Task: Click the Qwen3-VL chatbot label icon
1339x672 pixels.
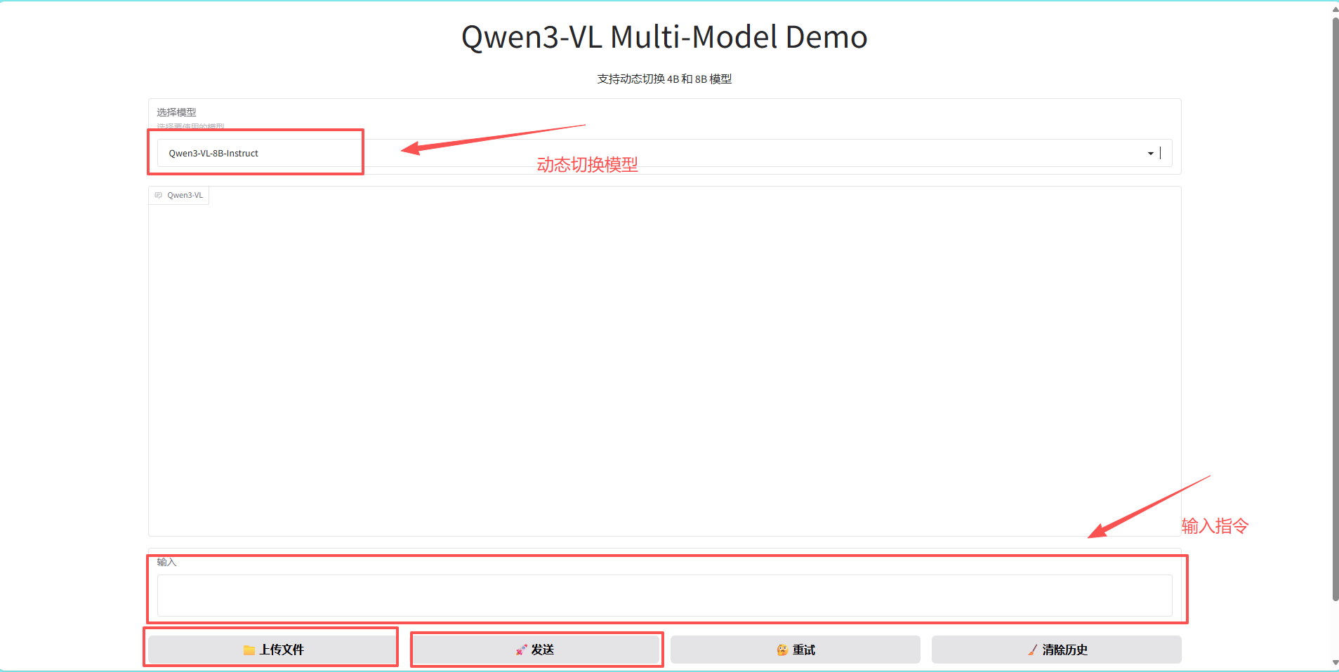Action: click(159, 196)
